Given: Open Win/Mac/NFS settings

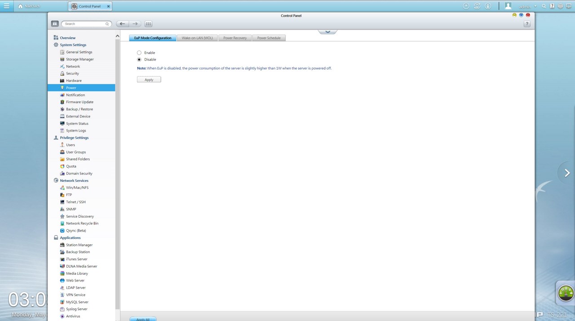Looking at the screenshot, I should [77, 188].
